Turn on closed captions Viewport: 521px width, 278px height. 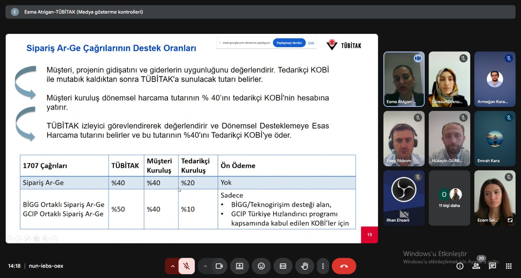point(283,266)
